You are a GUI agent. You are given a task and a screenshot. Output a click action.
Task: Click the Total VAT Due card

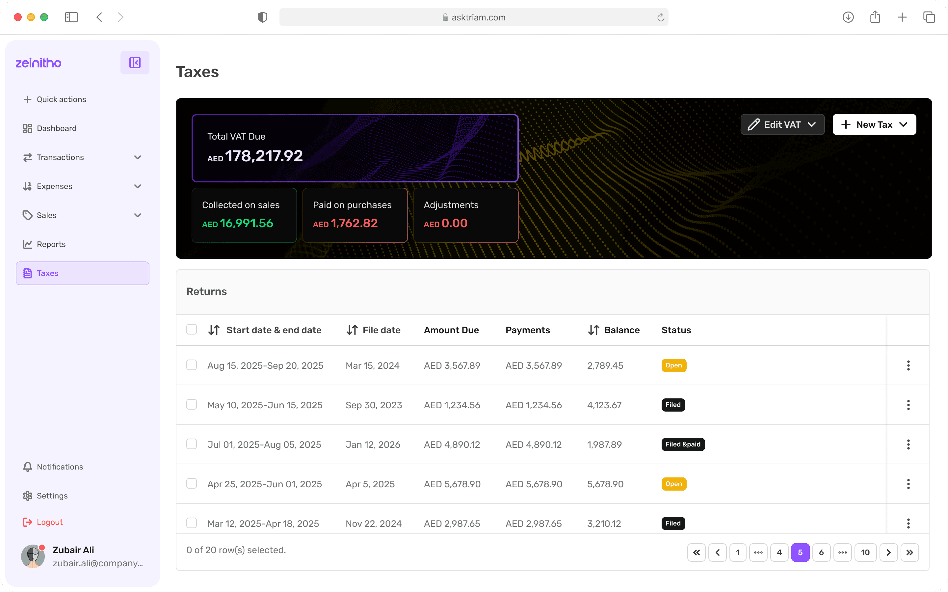click(x=355, y=148)
